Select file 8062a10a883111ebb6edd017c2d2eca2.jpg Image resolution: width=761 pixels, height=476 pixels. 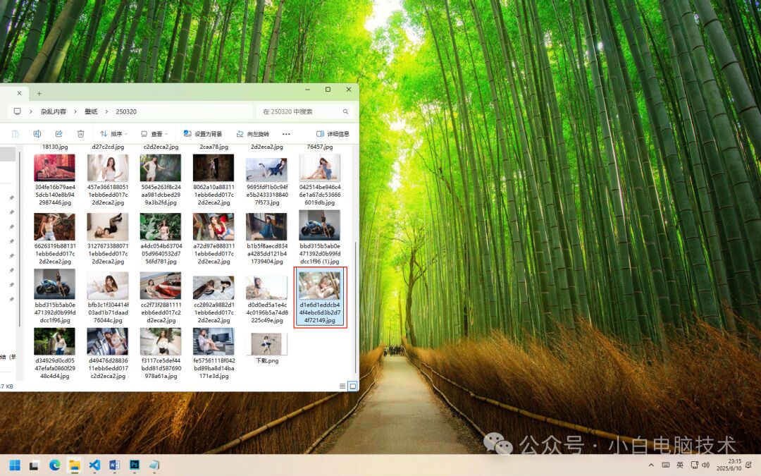(214, 180)
